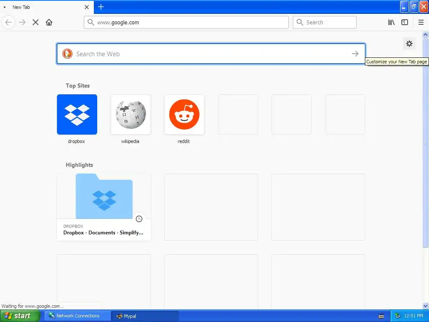
Task: Go back with the back arrow button
Action: [8, 22]
